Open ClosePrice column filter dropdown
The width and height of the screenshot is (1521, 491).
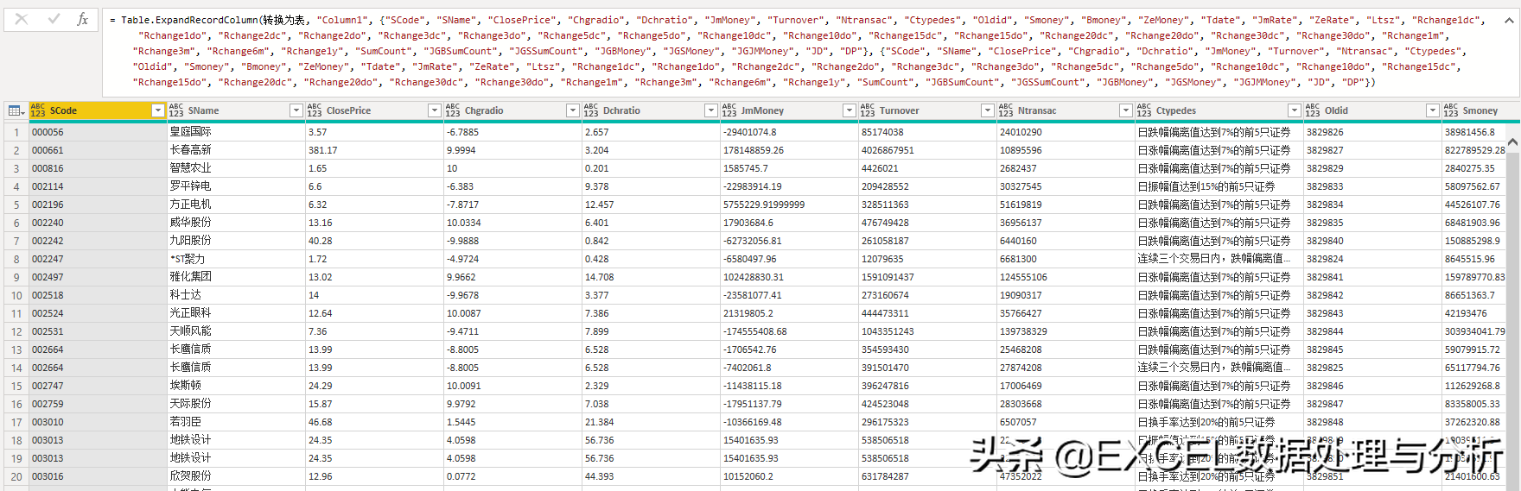point(435,110)
